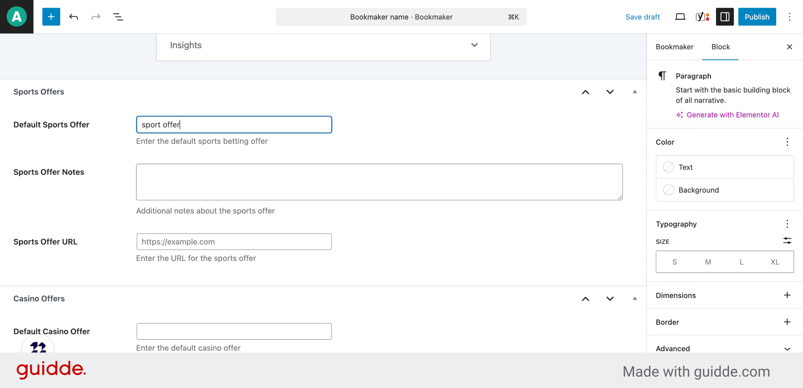
Task: Undo the last change
Action: (x=74, y=17)
